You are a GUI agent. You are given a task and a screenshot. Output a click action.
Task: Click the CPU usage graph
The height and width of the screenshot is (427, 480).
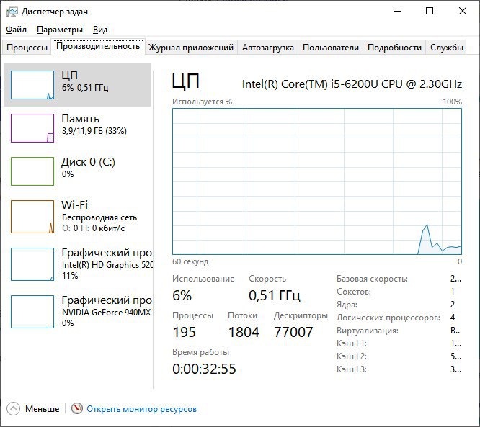[x=317, y=181]
